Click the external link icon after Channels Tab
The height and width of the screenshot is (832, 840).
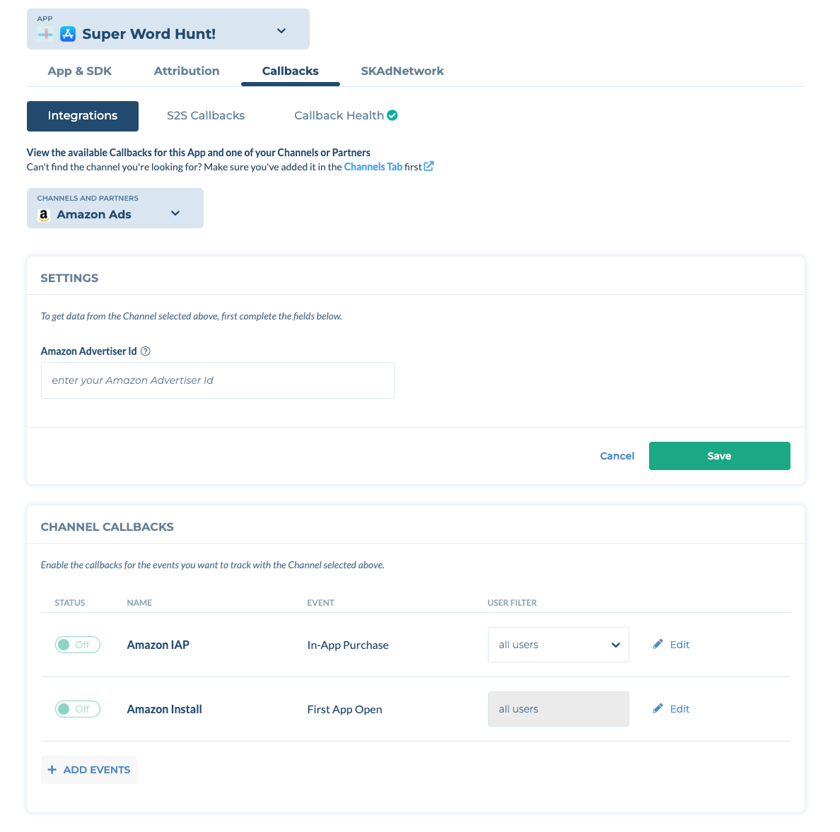coord(428,166)
